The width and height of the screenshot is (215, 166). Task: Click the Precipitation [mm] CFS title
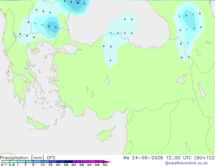(27, 158)
